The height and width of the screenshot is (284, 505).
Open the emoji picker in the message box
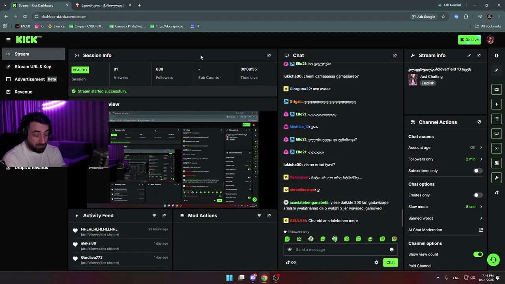(x=391, y=250)
